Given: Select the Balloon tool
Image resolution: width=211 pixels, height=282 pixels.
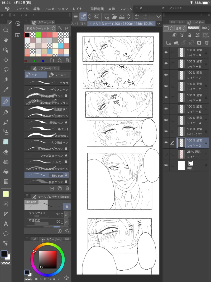Looking at the screenshot, I should 6,234.
